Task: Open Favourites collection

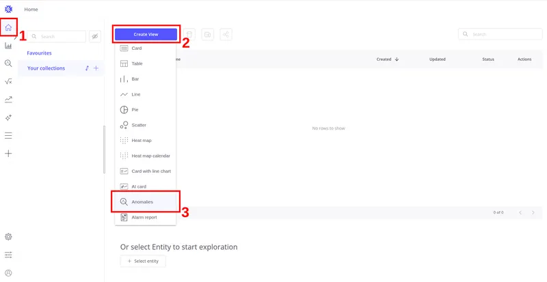Action: point(39,53)
